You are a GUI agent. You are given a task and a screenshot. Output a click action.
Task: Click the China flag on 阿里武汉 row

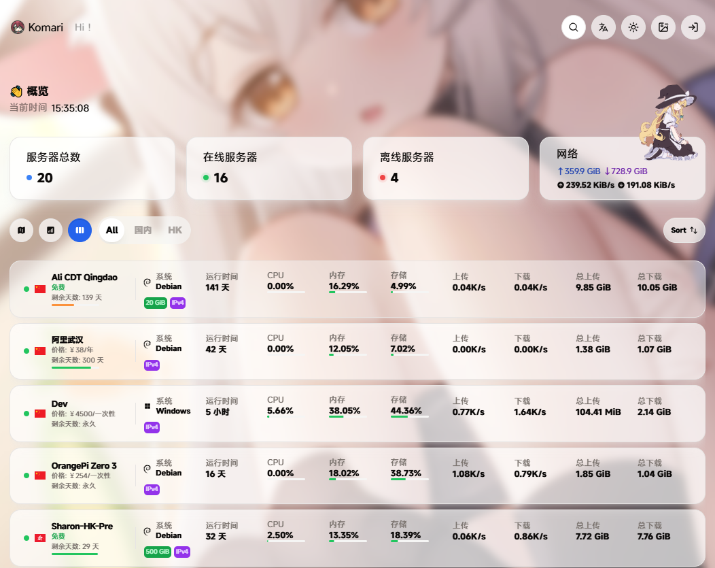[x=40, y=351]
